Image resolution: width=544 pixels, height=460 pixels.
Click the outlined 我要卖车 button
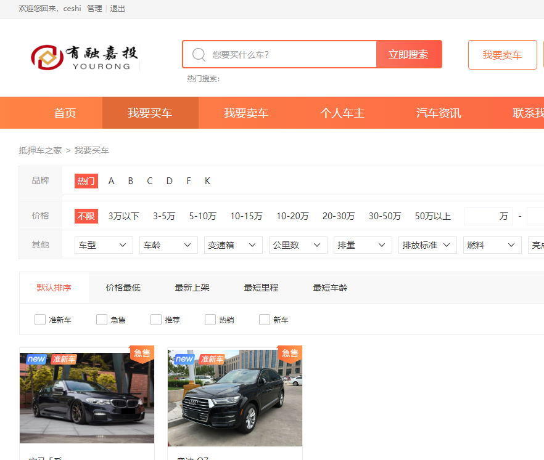click(x=502, y=55)
